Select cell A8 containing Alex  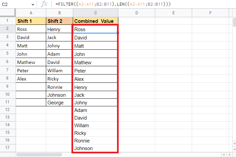tap(31, 78)
